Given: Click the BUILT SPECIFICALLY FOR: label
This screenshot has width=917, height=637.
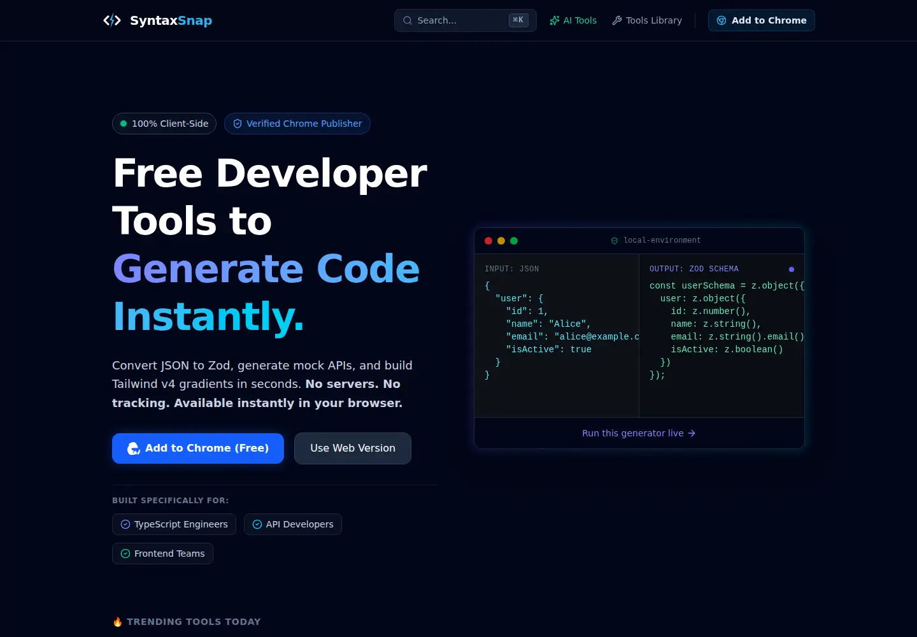Looking at the screenshot, I should click(171, 501).
